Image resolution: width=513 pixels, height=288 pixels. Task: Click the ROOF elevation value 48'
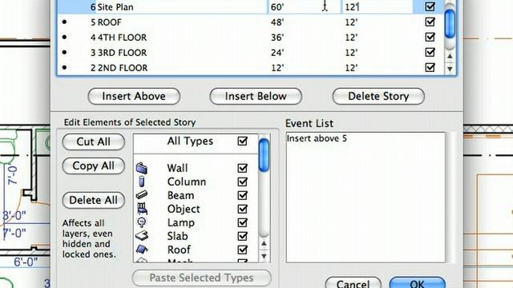click(x=277, y=22)
